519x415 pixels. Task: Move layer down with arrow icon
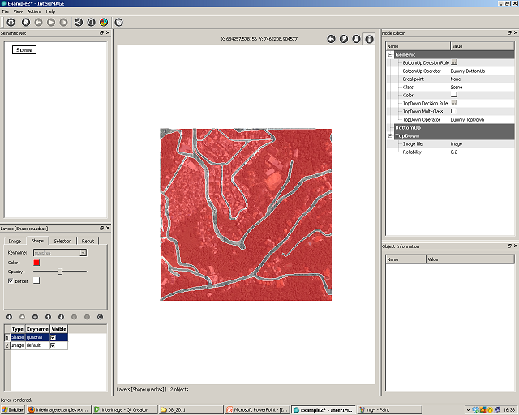(61, 316)
